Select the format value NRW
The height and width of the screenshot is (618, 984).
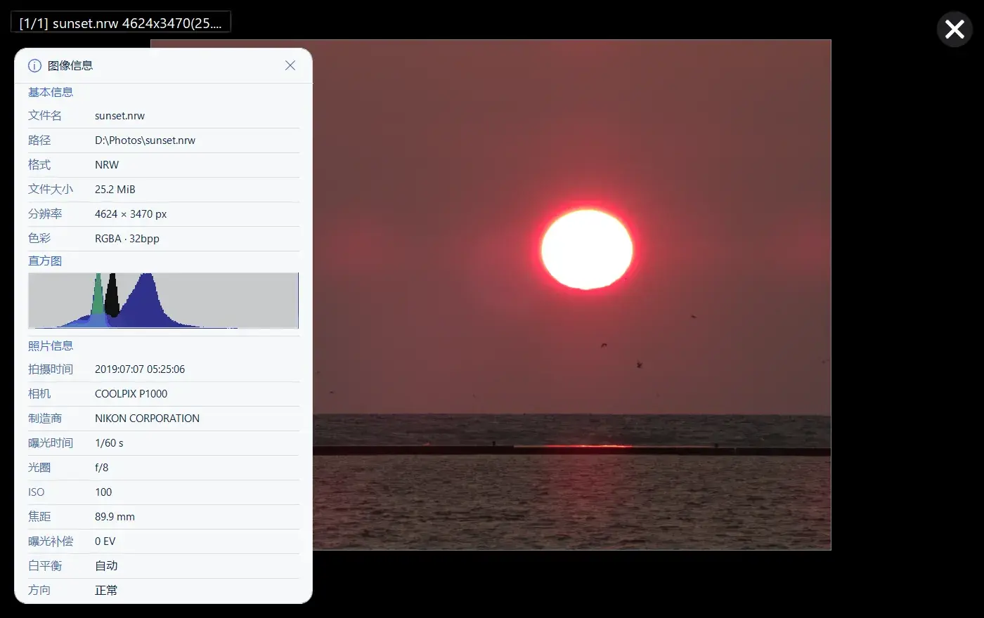point(107,165)
